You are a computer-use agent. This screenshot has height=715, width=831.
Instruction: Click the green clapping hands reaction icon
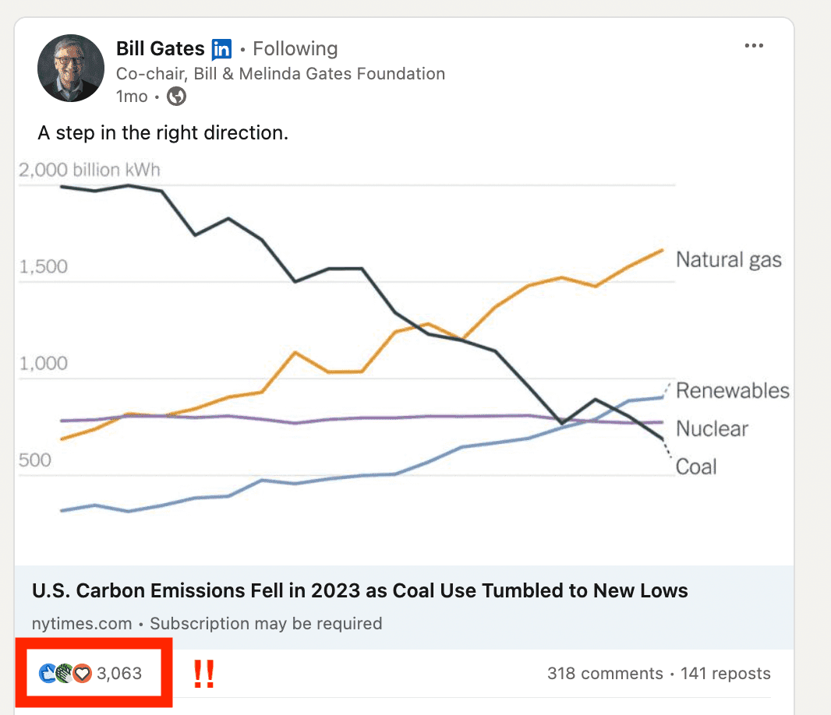pyautogui.click(x=62, y=673)
